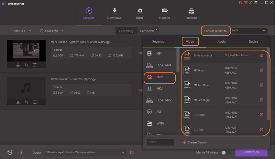
Task: Open the Output path dropdown
Action: pos(123,153)
